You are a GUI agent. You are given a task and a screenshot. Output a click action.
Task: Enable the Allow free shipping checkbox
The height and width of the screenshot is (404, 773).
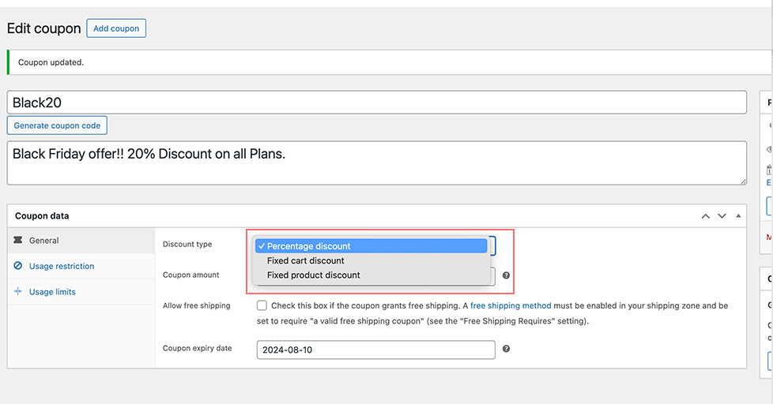pos(262,305)
